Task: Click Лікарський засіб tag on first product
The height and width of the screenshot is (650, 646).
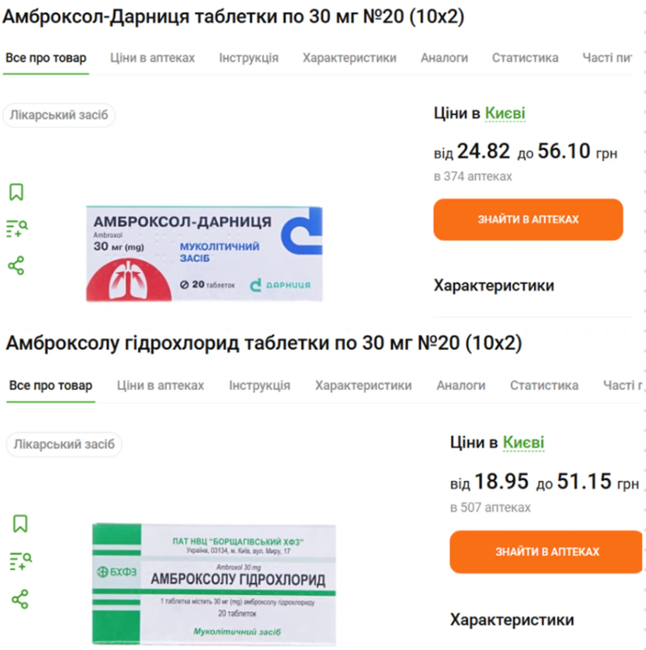Action: tap(59, 115)
